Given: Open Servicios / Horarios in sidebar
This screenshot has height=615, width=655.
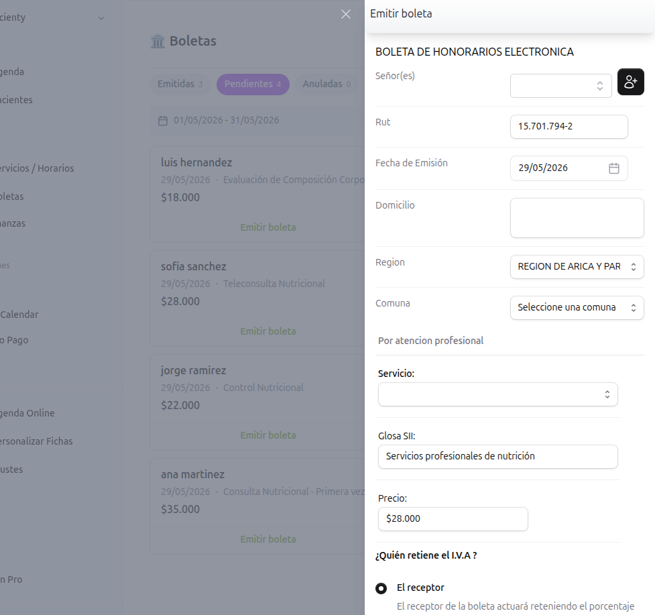Looking at the screenshot, I should [x=37, y=168].
